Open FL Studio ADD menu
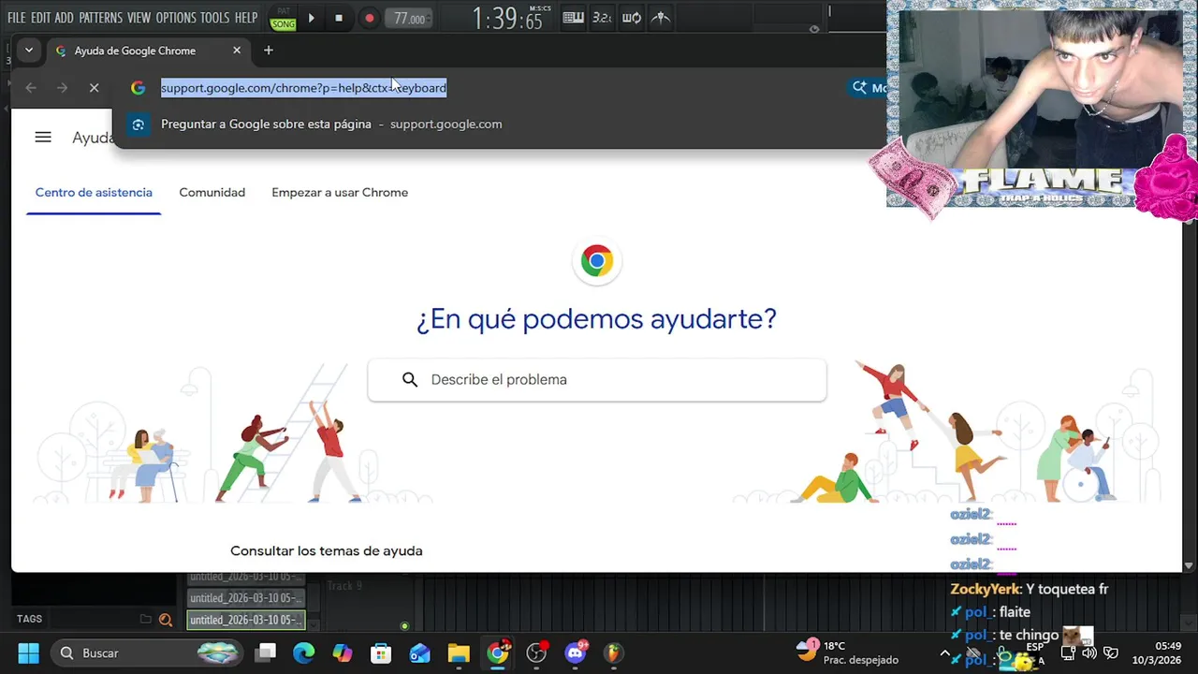1198x674 pixels. [64, 18]
